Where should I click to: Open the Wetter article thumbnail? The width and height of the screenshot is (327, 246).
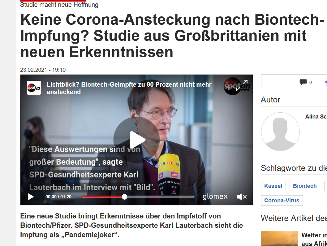(279, 239)
